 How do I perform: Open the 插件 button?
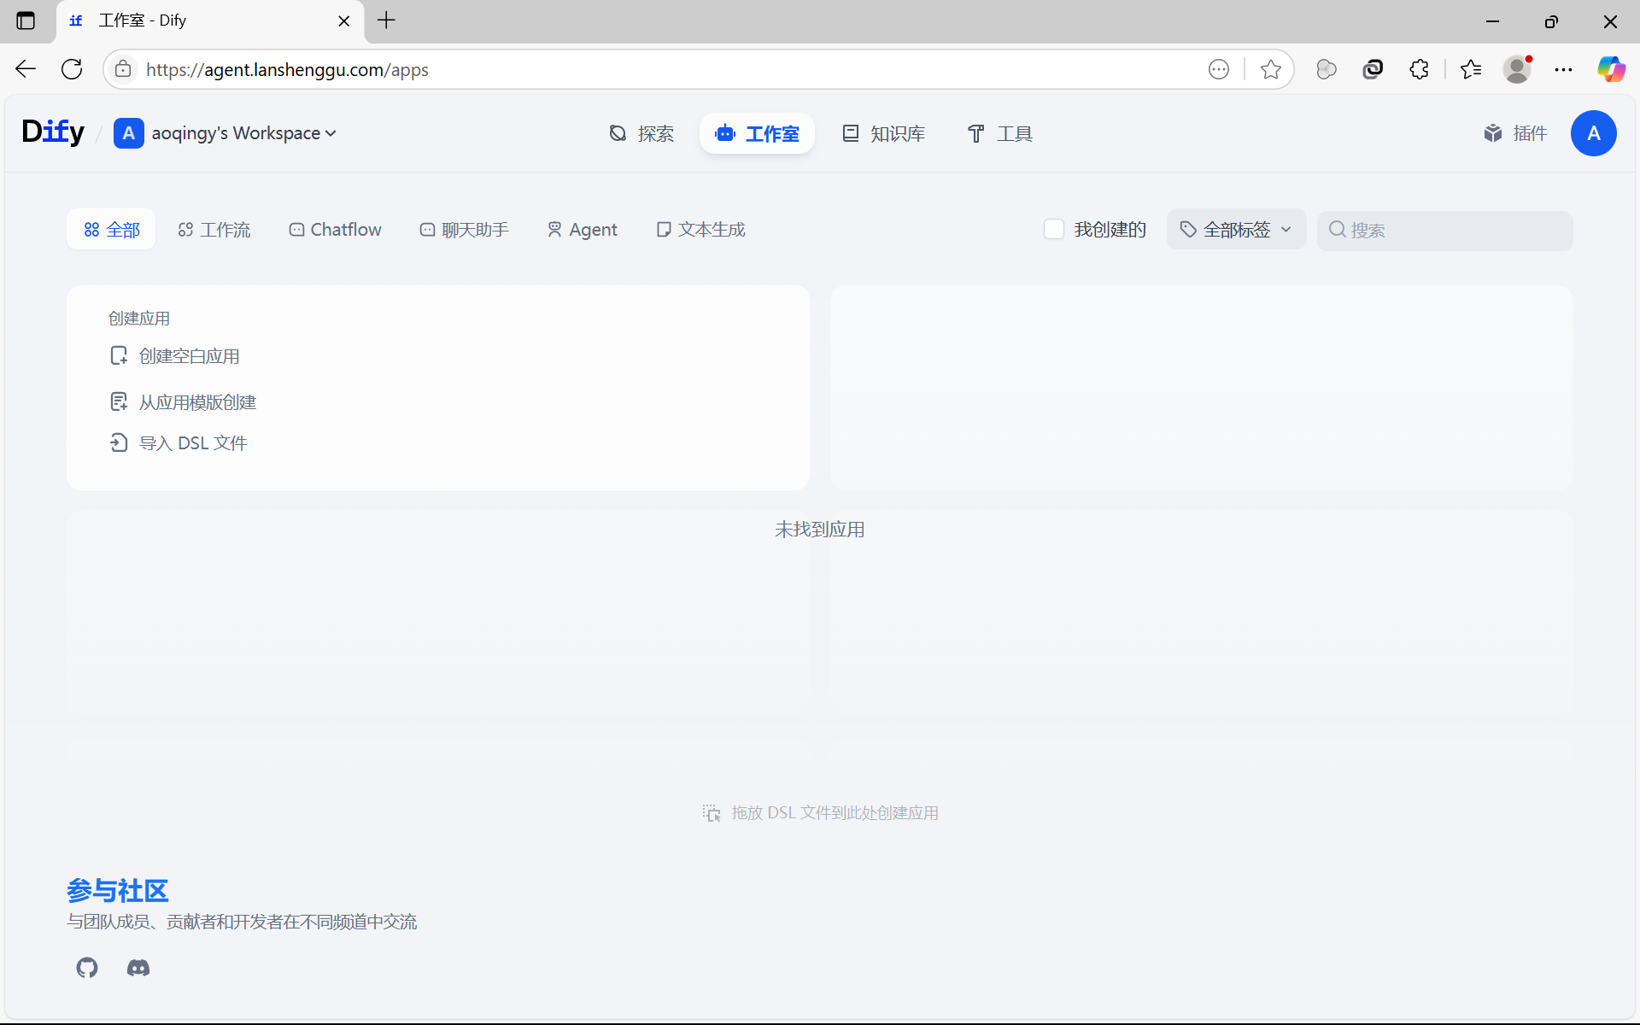click(x=1515, y=133)
